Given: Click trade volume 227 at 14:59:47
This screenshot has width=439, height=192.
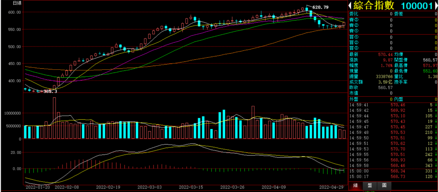Looking at the screenshot, I should coord(429,127).
